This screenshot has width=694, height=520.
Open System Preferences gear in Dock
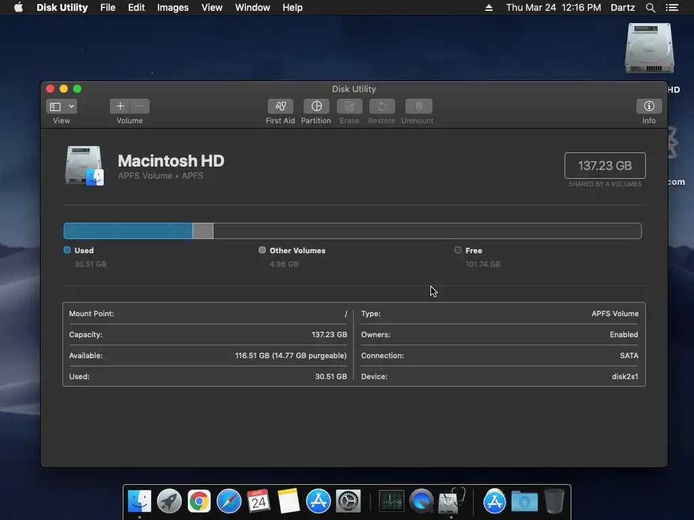[x=348, y=501]
